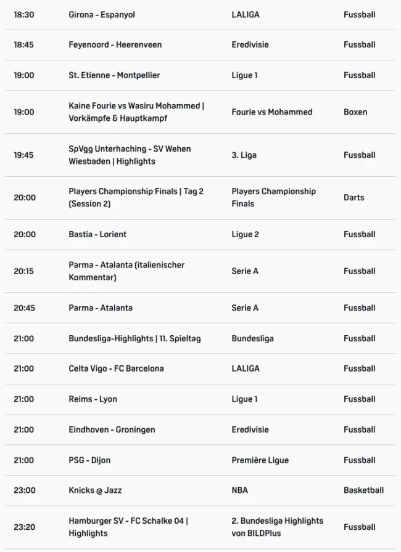Click the 20:45 time for Parma - Atalanta
The image size is (401, 552).
coord(23,308)
